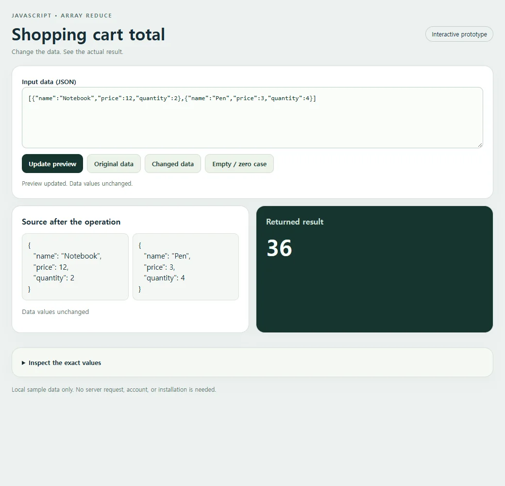This screenshot has height=486, width=505.
Task: Click the Interactive prototype badge
Action: 459,34
